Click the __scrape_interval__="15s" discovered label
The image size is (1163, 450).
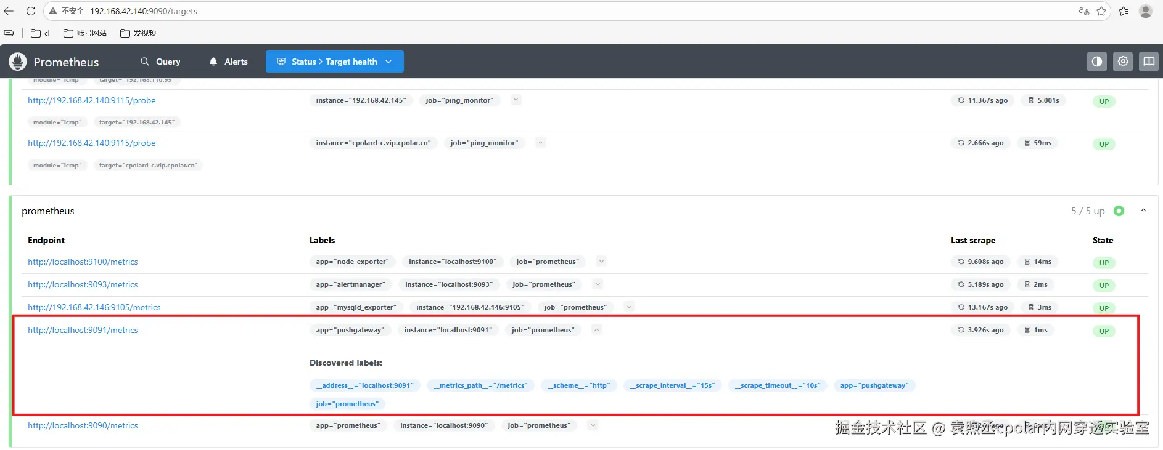click(x=672, y=385)
